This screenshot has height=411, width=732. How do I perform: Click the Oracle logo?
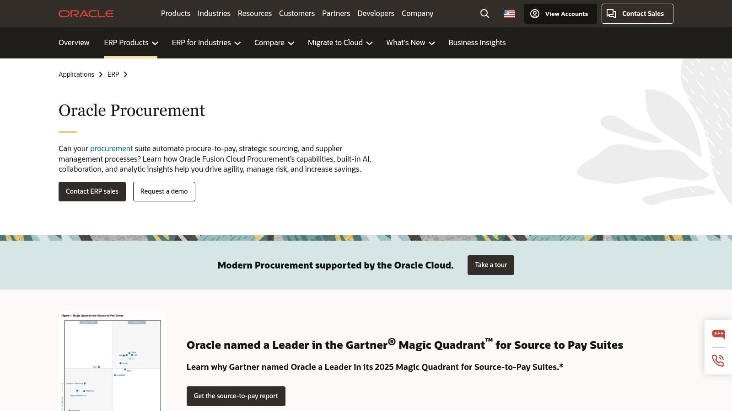86,14
